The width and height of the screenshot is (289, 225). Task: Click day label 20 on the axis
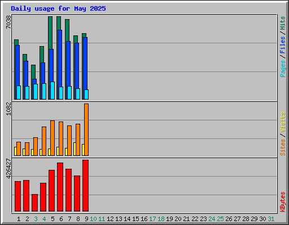tap(178, 219)
